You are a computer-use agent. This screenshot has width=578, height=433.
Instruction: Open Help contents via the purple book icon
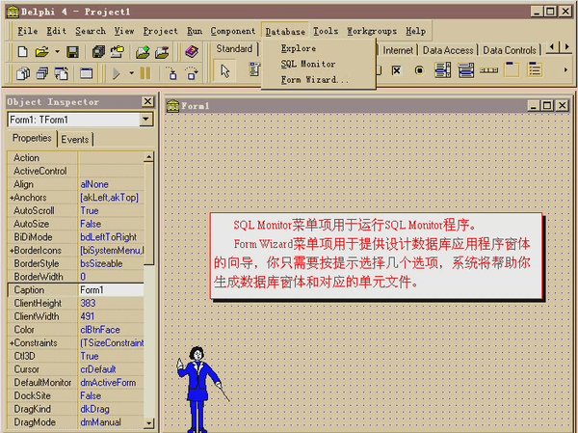coord(191,50)
